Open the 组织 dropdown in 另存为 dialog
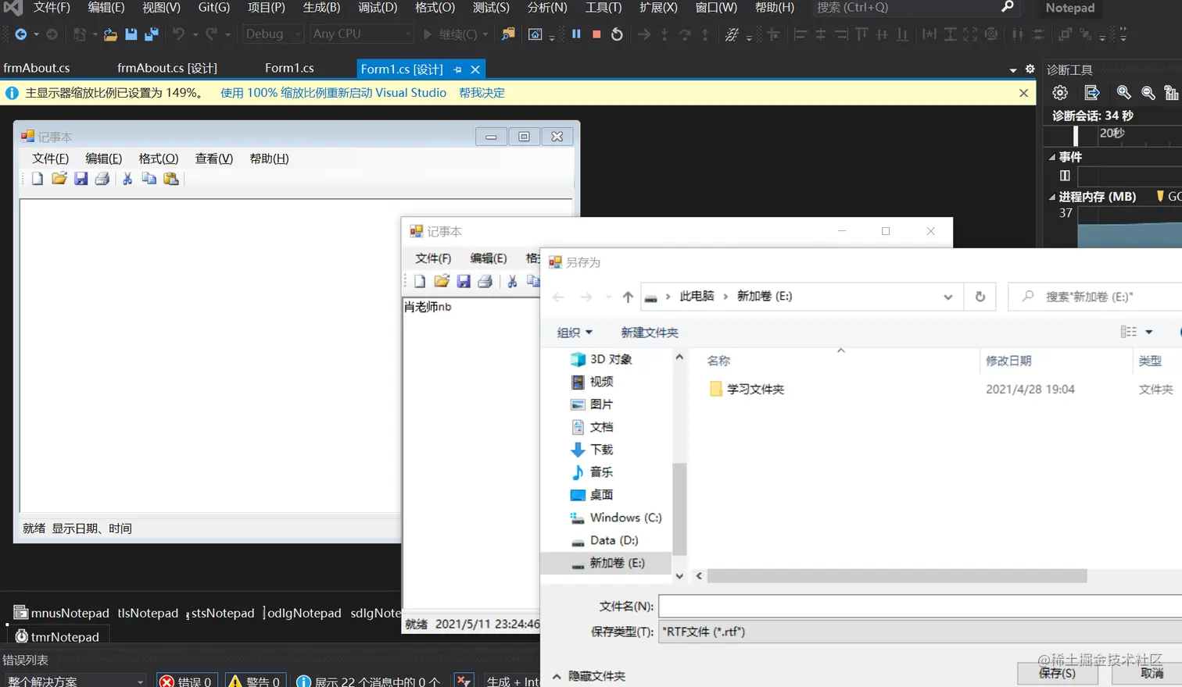The image size is (1182, 687). (x=575, y=333)
